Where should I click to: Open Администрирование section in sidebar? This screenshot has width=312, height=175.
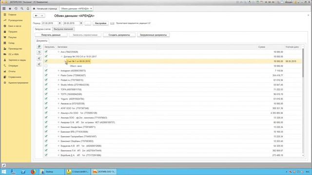tap(18, 83)
